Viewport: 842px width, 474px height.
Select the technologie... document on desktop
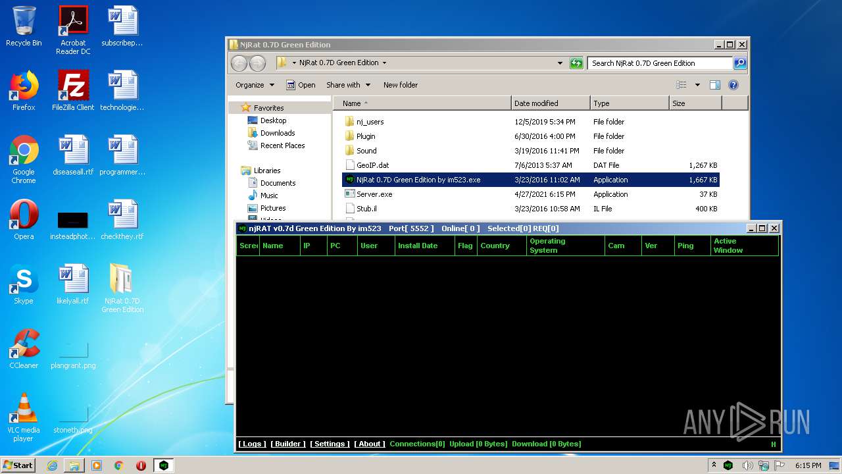[122, 91]
